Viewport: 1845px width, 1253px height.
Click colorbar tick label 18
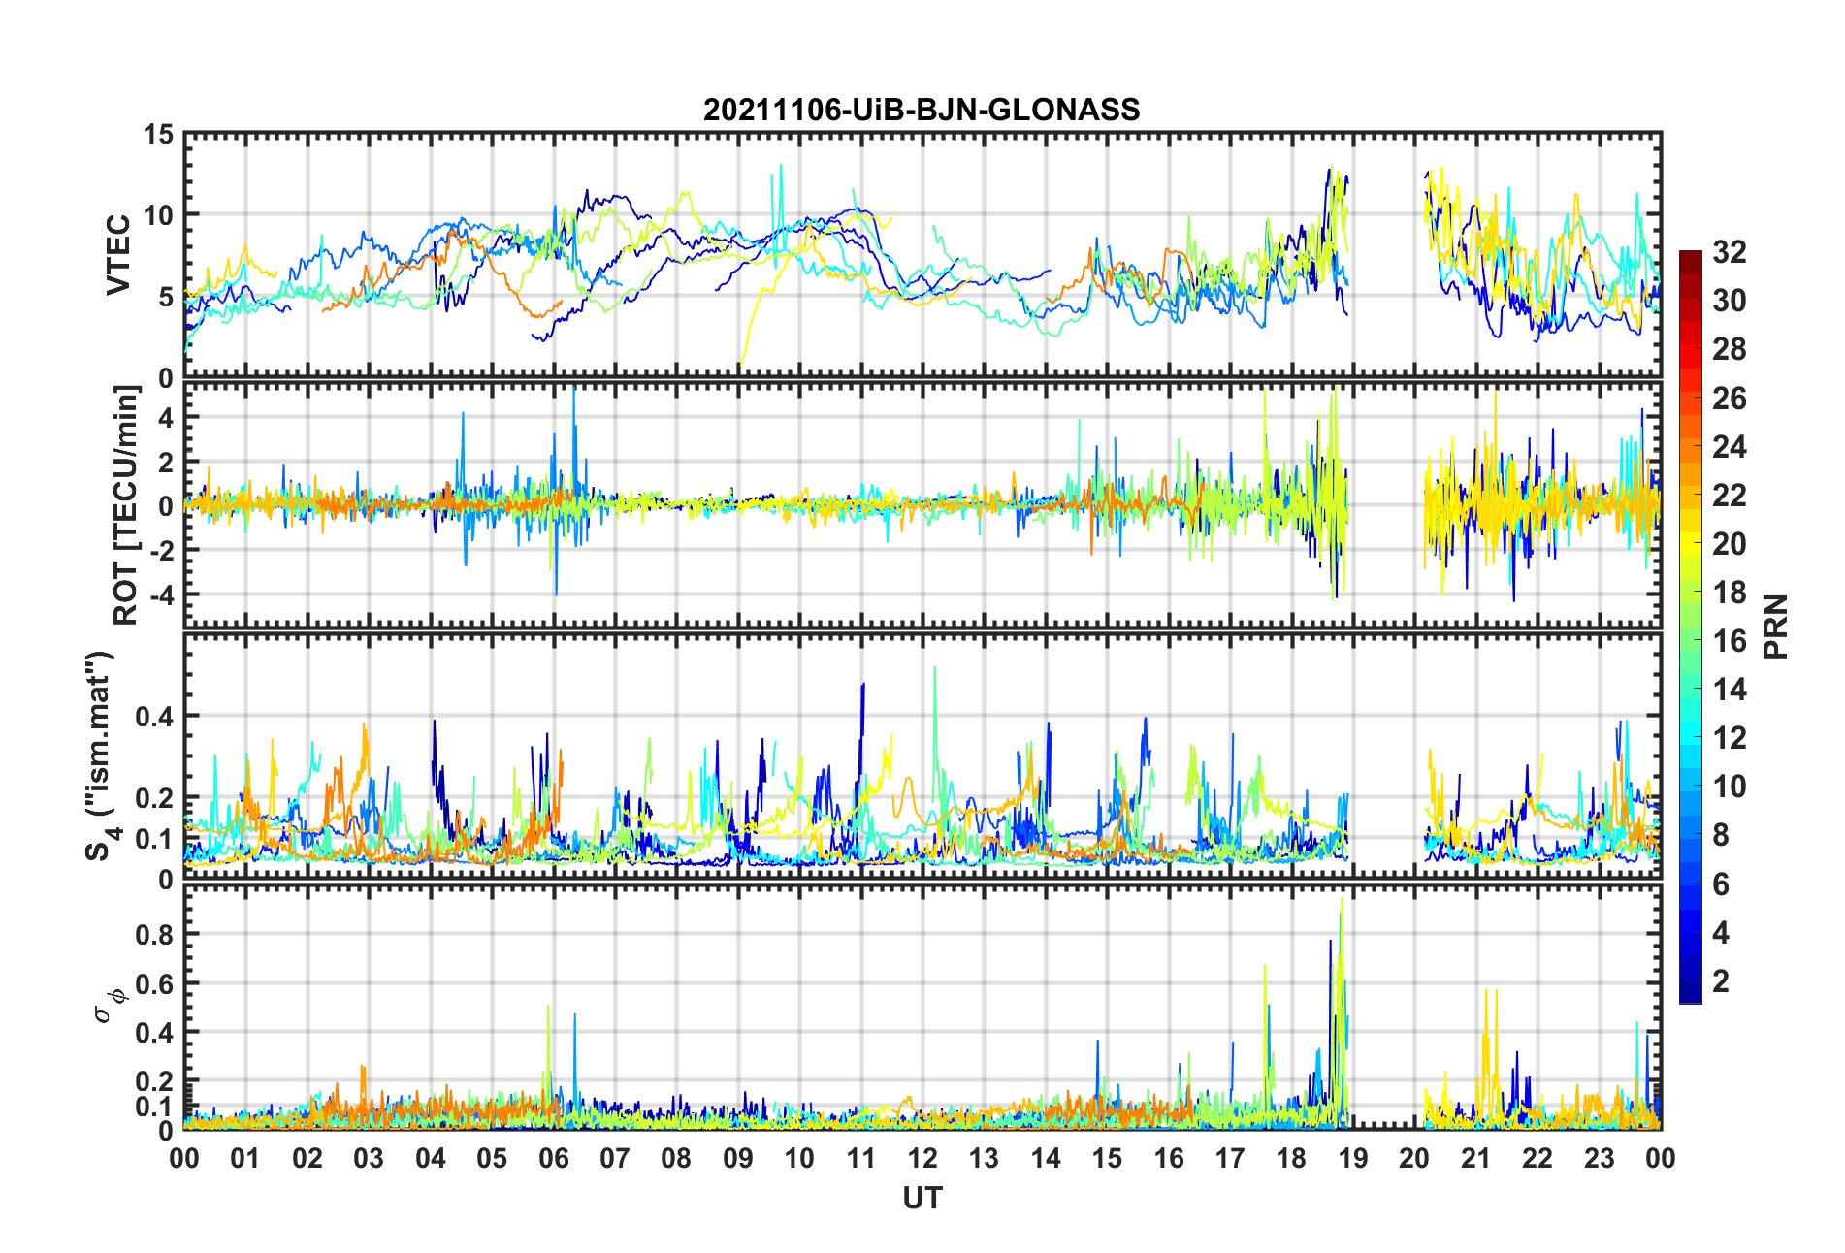pyautogui.click(x=1729, y=593)
